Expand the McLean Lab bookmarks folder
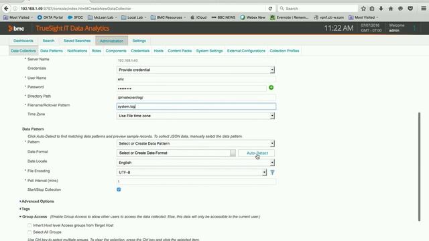This screenshot has width=429, height=241. 103,17
